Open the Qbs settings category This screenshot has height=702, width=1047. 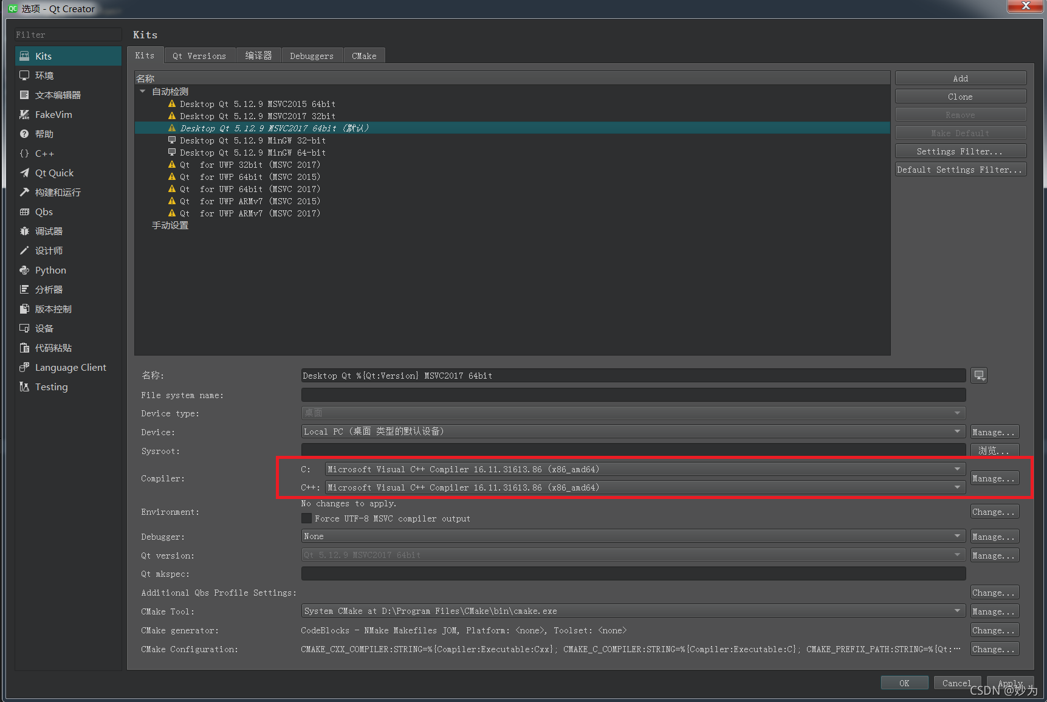click(68, 212)
